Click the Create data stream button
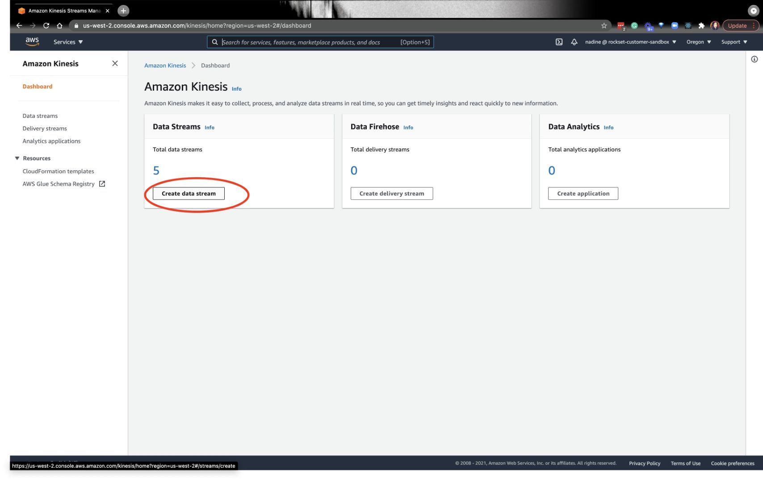 [x=189, y=194]
